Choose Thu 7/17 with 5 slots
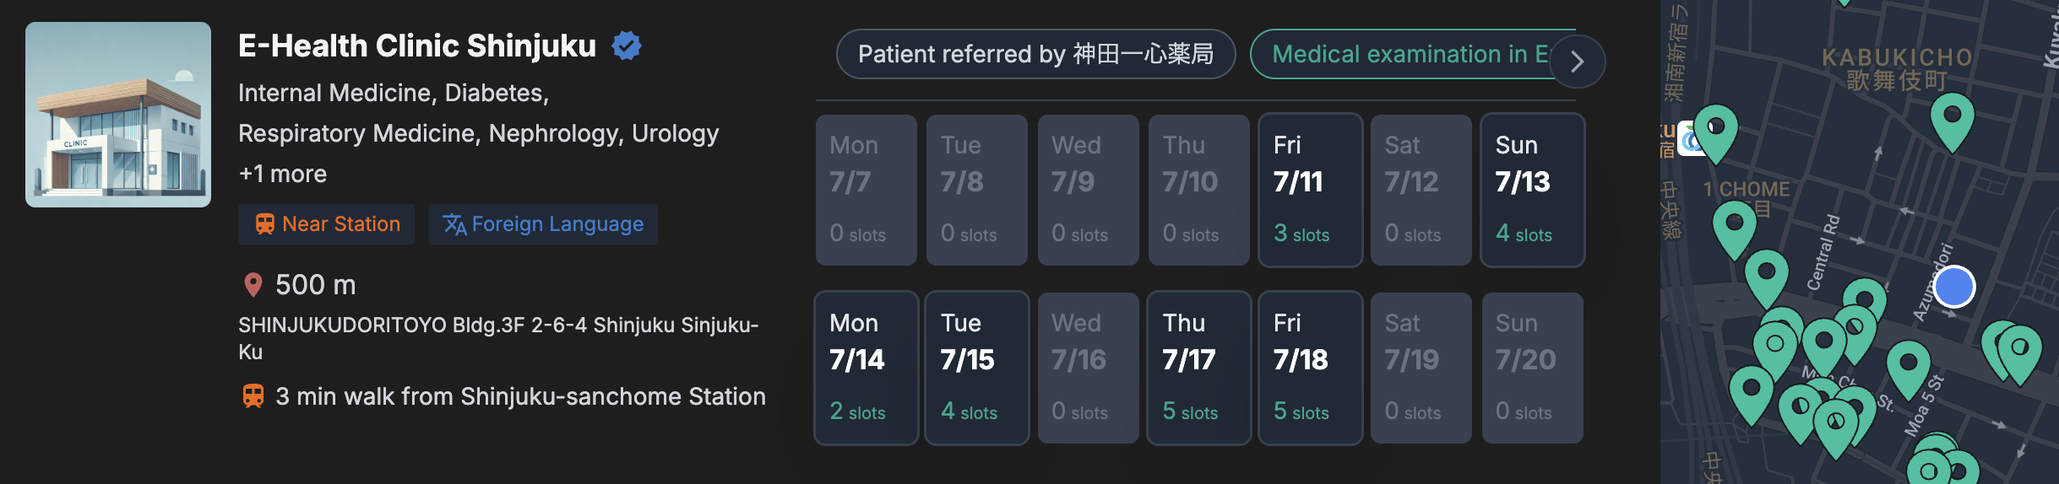This screenshot has width=2059, height=484. tap(1198, 368)
